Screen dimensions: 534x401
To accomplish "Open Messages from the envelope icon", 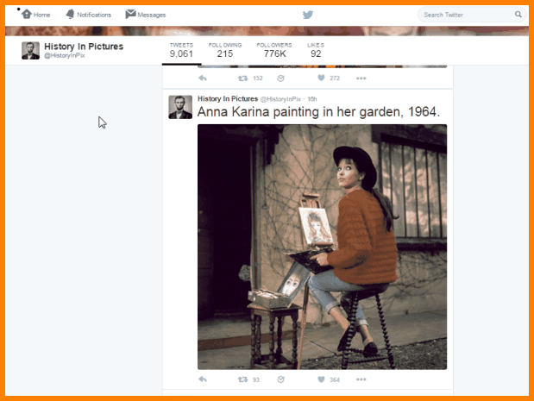I will (x=130, y=15).
